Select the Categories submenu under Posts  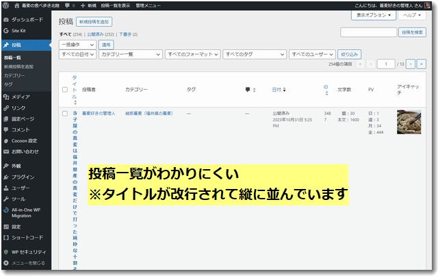pyautogui.click(x=14, y=75)
